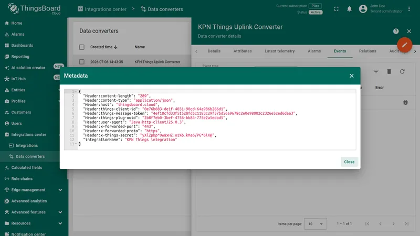Viewport: 420px width, 236px height.
Task: Check the KPN Things Uplink Converter row
Action: coord(82,62)
